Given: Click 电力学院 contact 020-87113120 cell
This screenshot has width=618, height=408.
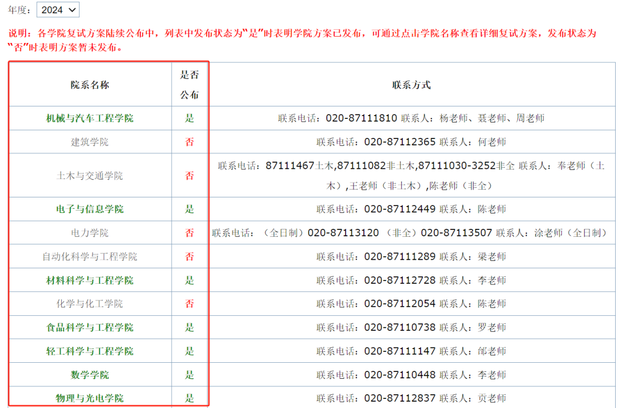Looking at the screenshot, I should [411, 232].
